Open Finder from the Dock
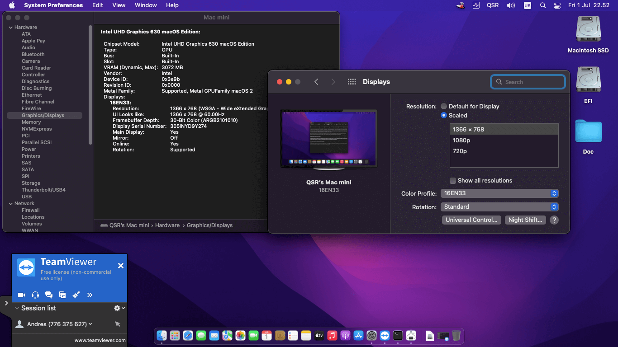 coord(162,336)
